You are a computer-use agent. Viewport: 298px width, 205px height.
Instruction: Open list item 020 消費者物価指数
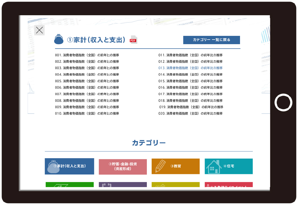click(x=190, y=113)
